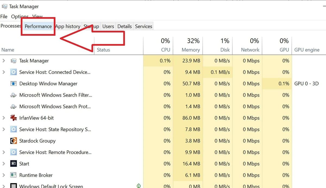Expand the Runtime Broker process group
This screenshot has width=326, height=188.
coord(4,175)
